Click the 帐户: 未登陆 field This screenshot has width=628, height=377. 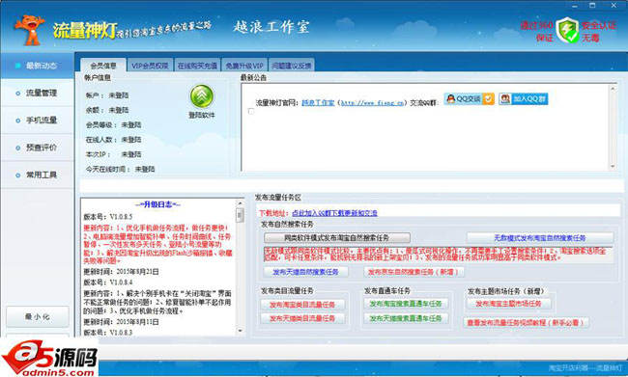[x=107, y=95]
